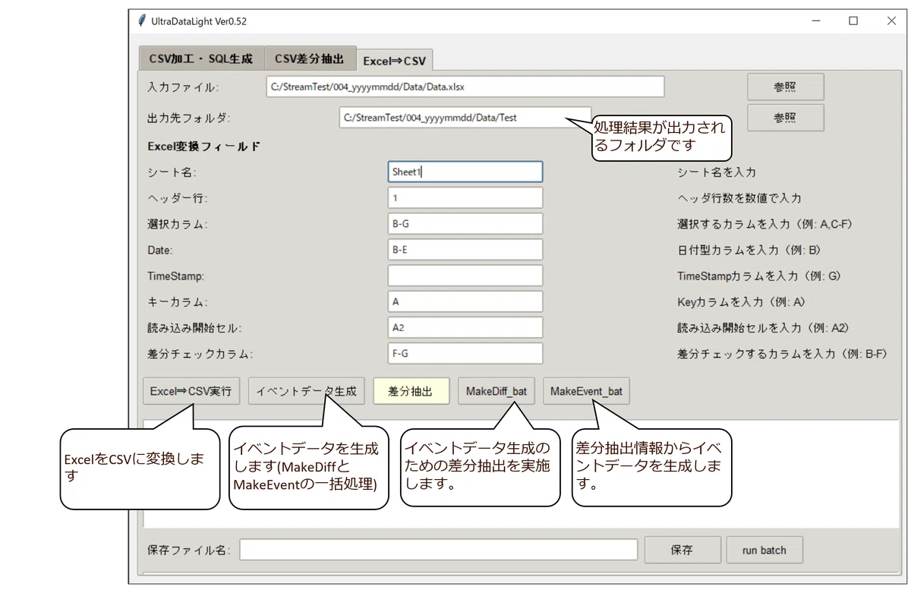Click the イベントデータ生成 button
911x590 pixels.
(307, 392)
